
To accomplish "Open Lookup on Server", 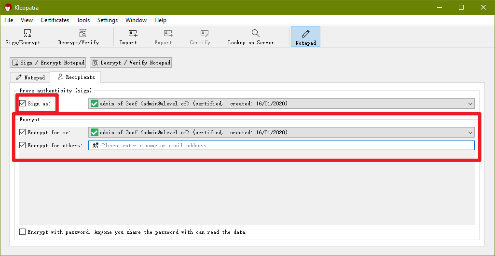I will 255,37.
